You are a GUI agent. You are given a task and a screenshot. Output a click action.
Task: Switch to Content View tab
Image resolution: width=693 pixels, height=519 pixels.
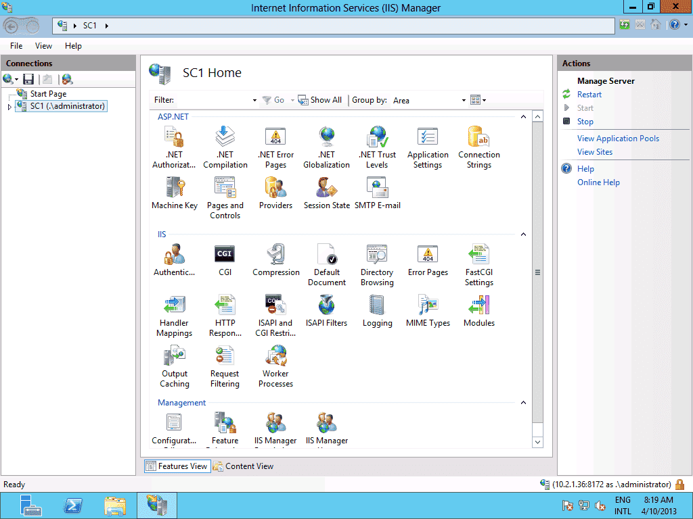click(243, 466)
